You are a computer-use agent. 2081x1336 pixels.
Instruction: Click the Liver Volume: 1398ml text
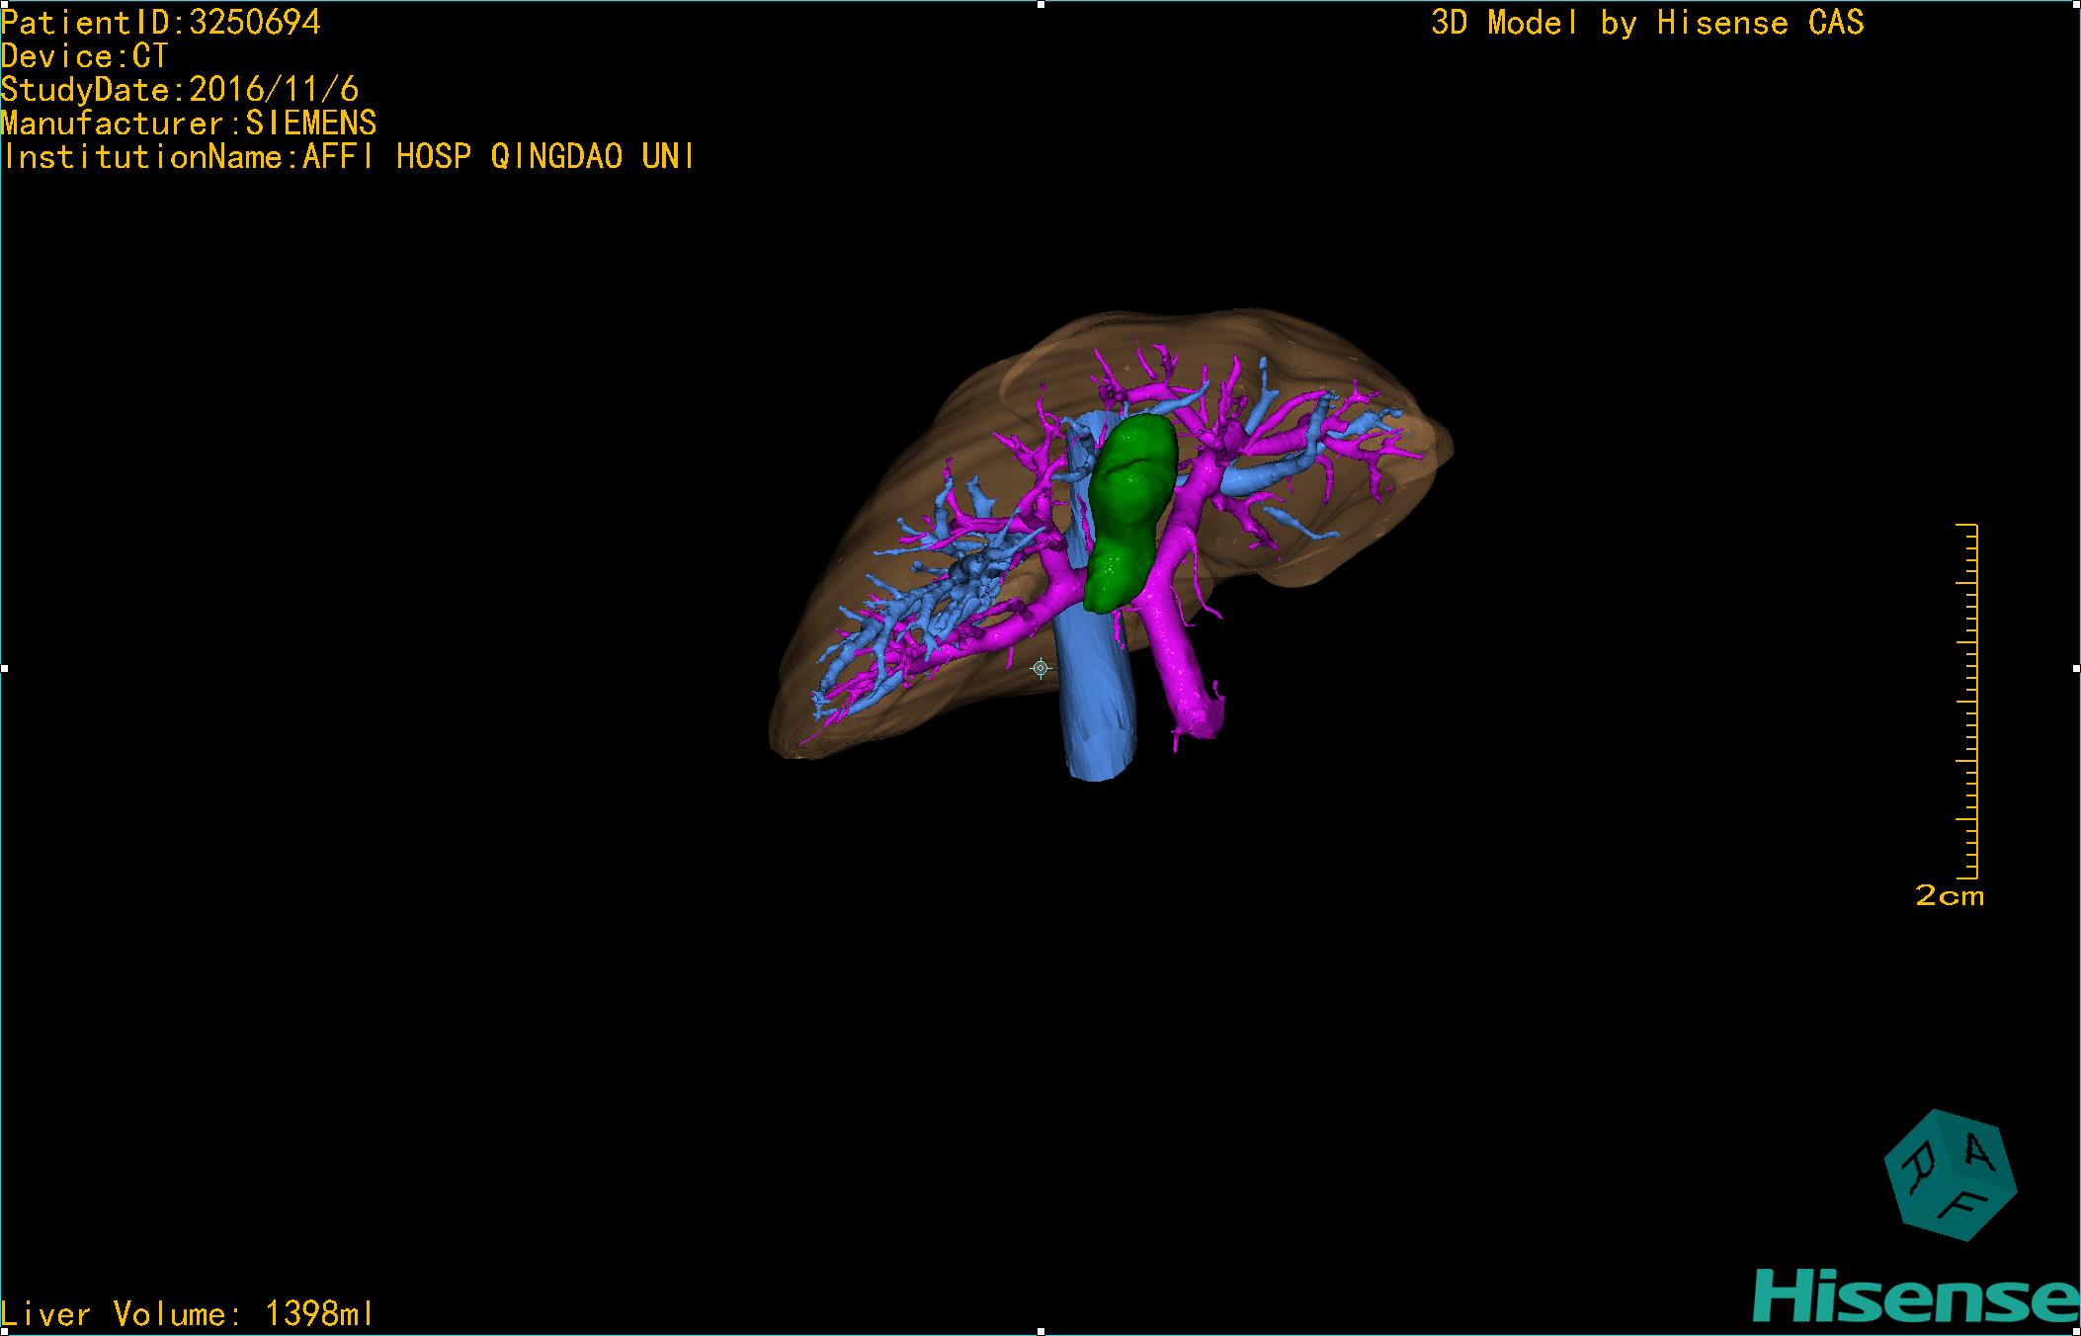[x=188, y=1313]
